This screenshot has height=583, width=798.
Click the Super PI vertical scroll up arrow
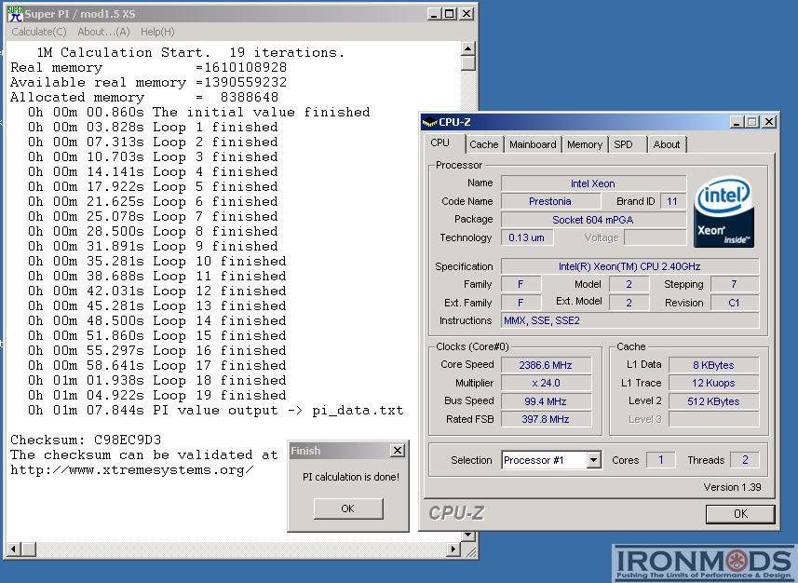pos(467,48)
